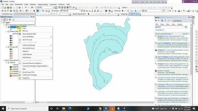Click the Undo arrow icon

point(26,7)
